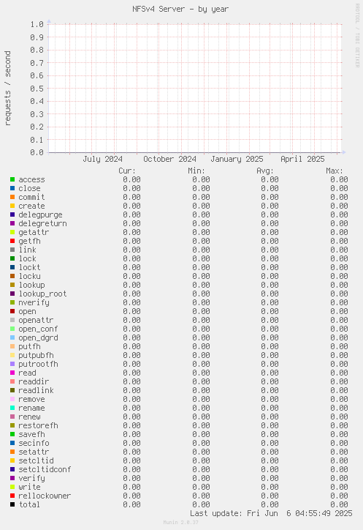The image size is (363, 530).
Task: Select the remove legend label
Action: tap(31, 399)
